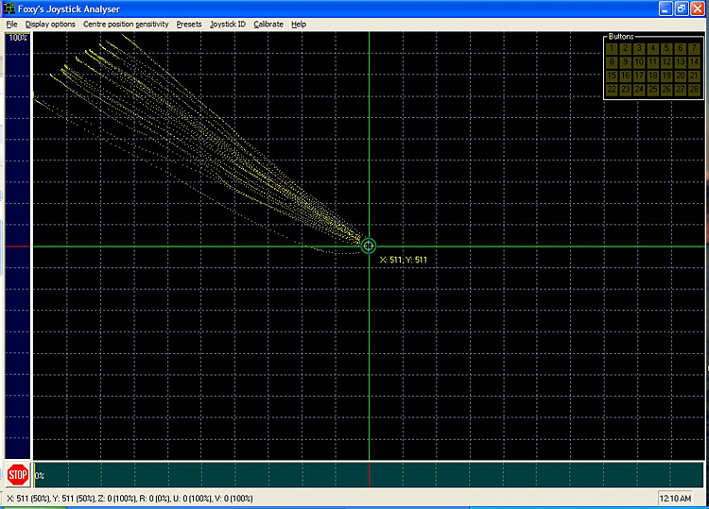Click button indicator 3
The height and width of the screenshot is (509, 709).
639,49
